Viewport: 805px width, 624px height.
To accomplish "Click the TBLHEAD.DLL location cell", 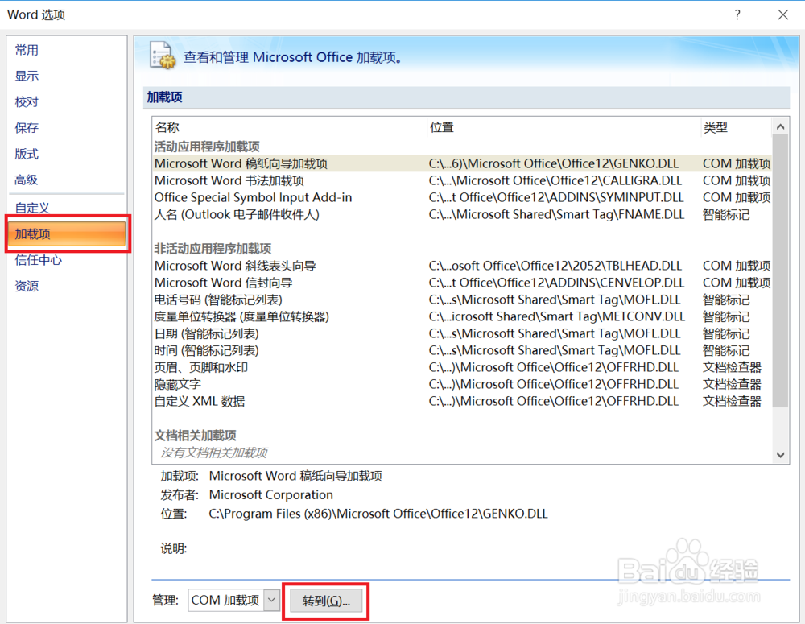I will pos(555,266).
